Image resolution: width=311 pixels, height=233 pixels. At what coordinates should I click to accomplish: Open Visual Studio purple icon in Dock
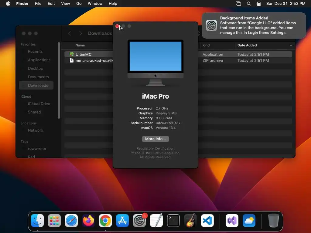tap(232, 221)
